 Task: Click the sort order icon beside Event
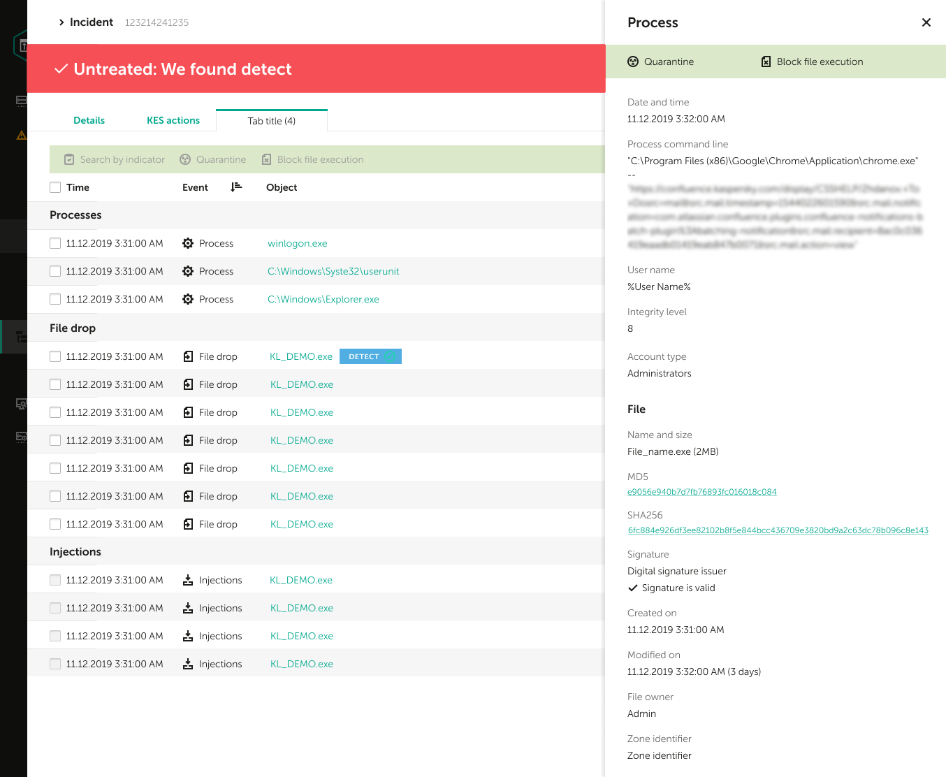click(236, 187)
